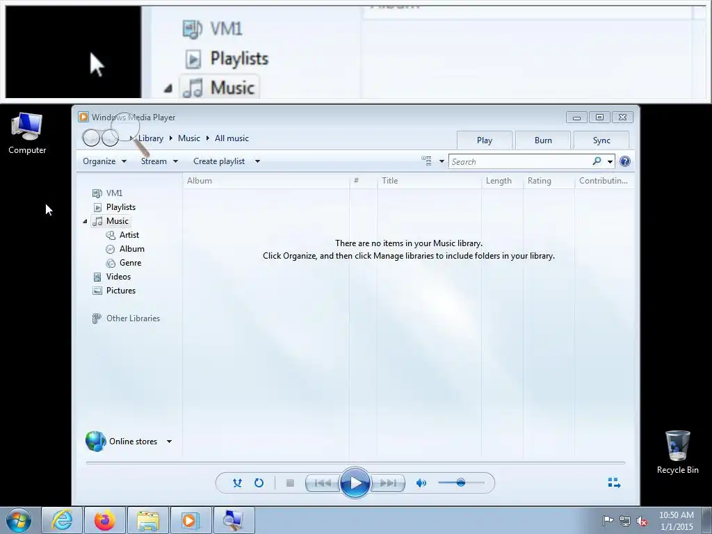Turn on shuffle in player controls

[237, 483]
